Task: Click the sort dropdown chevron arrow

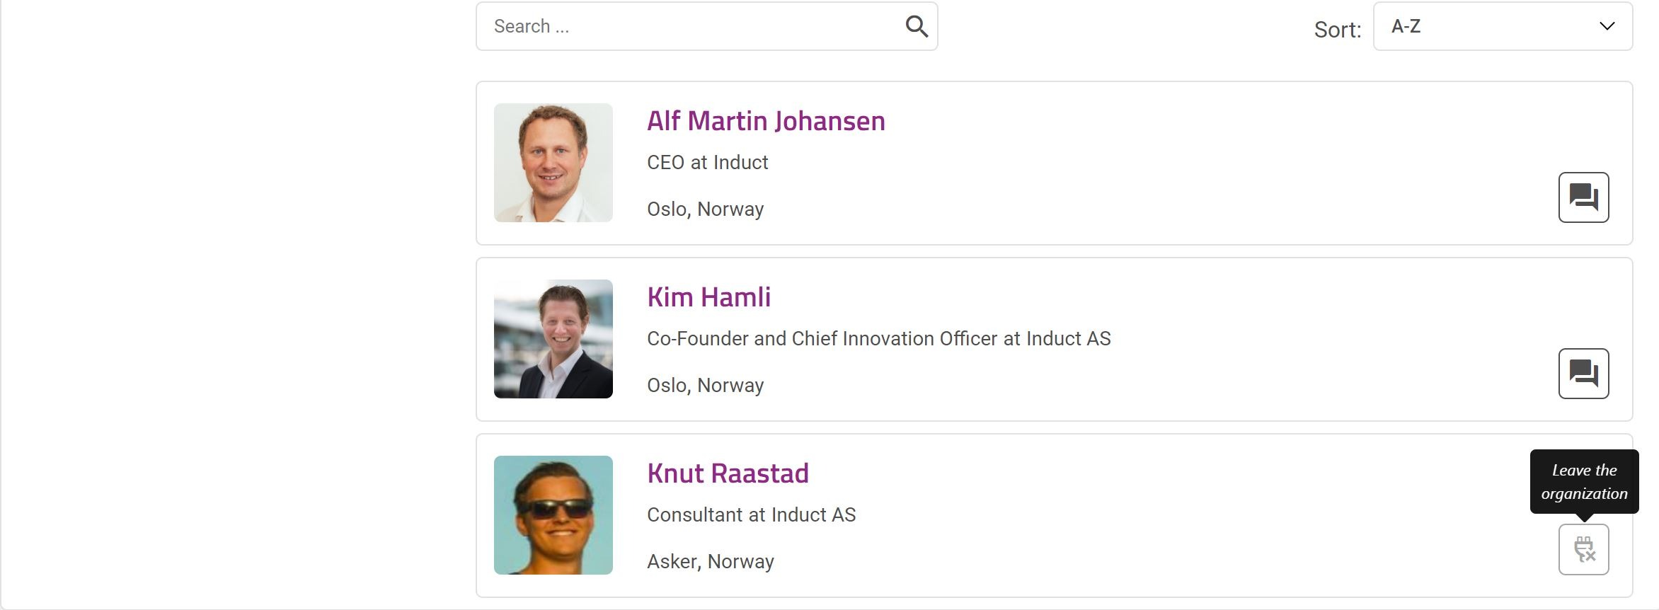Action: (1607, 26)
